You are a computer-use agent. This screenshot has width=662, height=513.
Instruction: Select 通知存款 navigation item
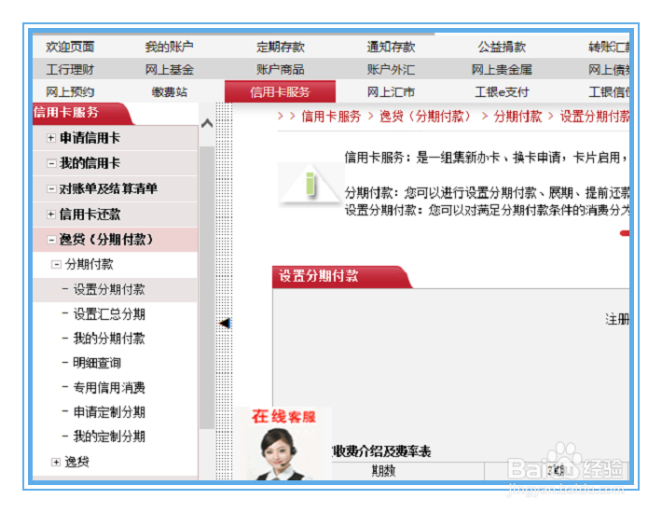click(391, 47)
